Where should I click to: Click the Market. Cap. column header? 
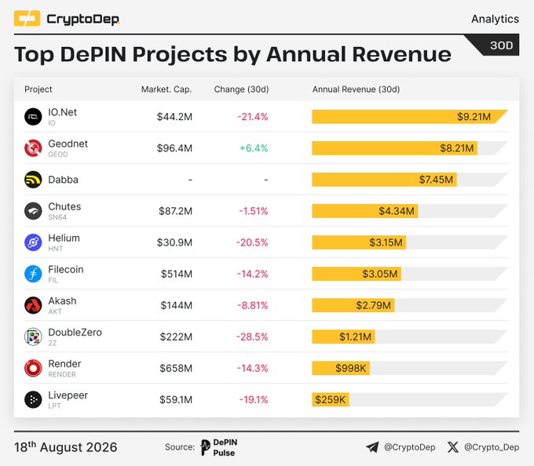(166, 89)
